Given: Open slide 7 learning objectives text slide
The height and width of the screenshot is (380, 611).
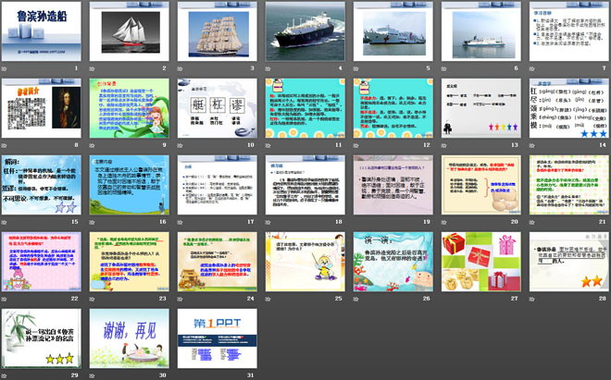Looking at the screenshot, I should coord(567,31).
